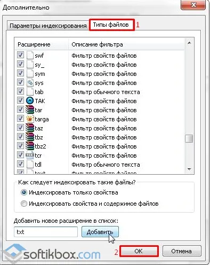This screenshot has height=265, width=210.
Task: Uncheck the sym extension checkbox
Action: pyautogui.click(x=20, y=73)
